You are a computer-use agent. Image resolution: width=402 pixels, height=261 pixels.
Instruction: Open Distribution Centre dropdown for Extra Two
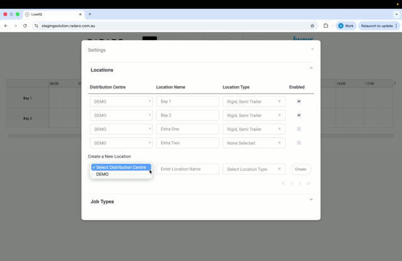(121, 143)
